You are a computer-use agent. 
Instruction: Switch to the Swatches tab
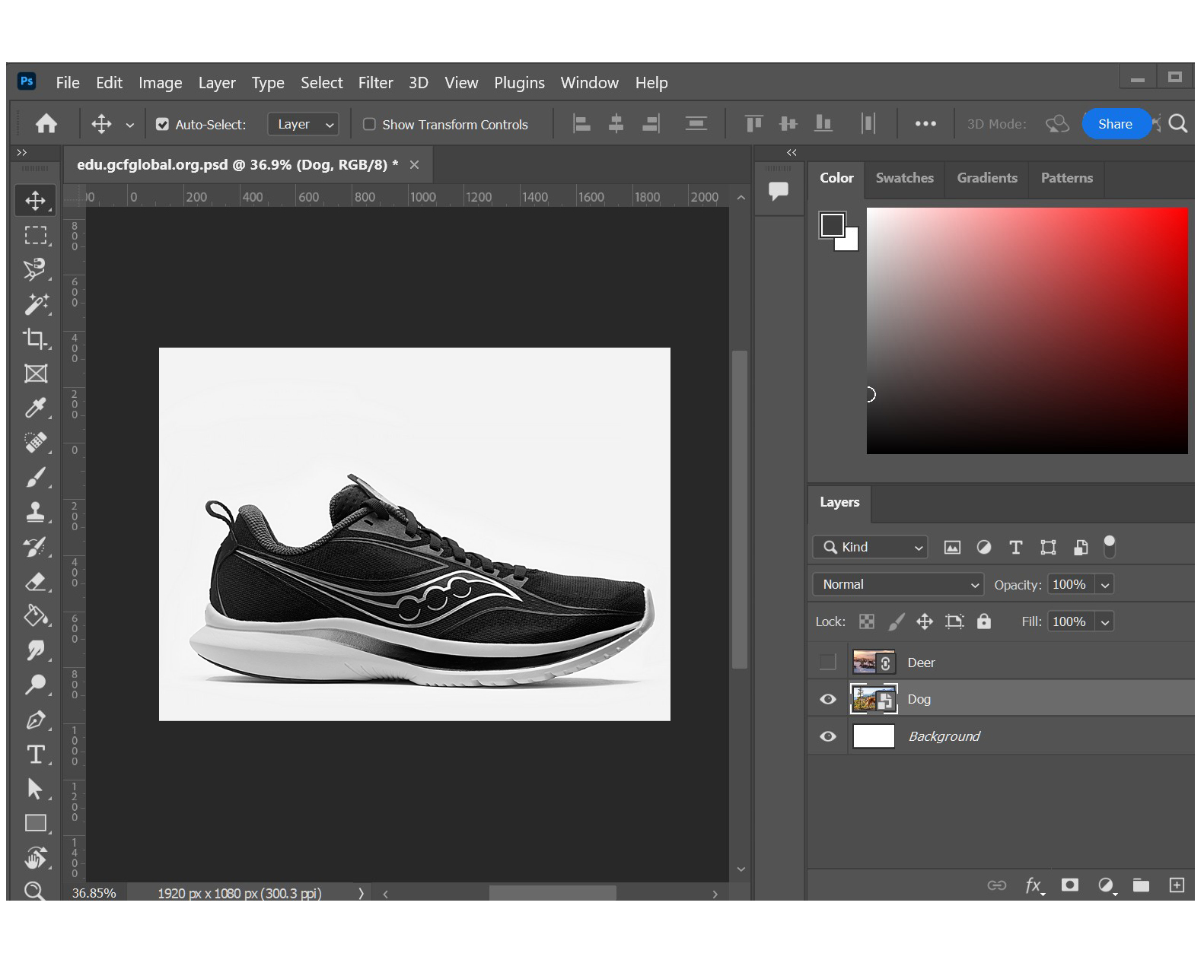(904, 178)
